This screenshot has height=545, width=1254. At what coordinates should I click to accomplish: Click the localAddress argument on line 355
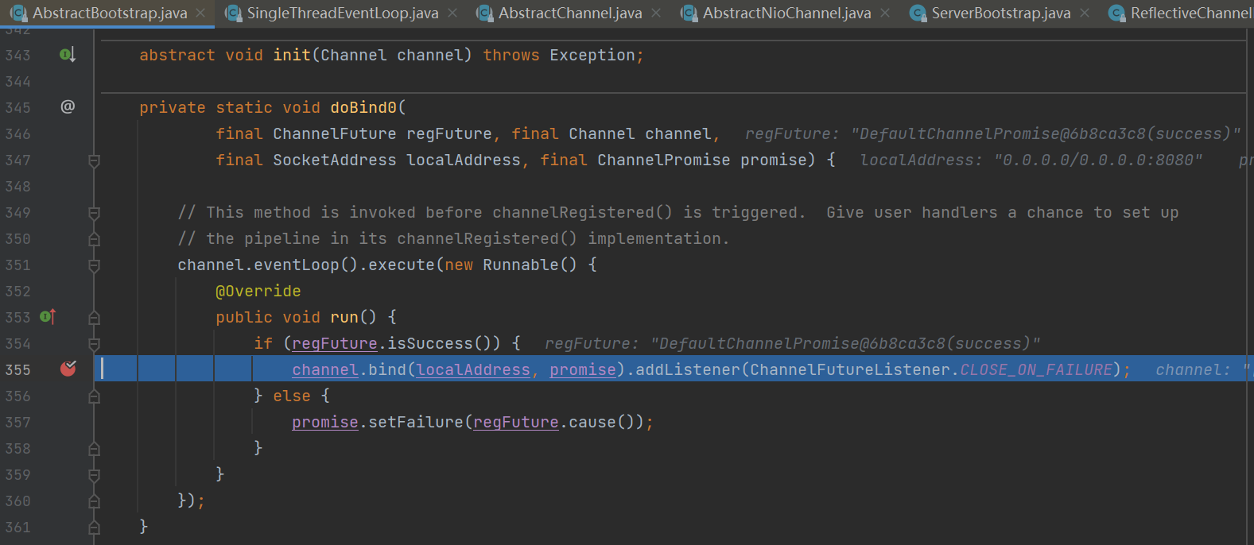click(x=473, y=369)
